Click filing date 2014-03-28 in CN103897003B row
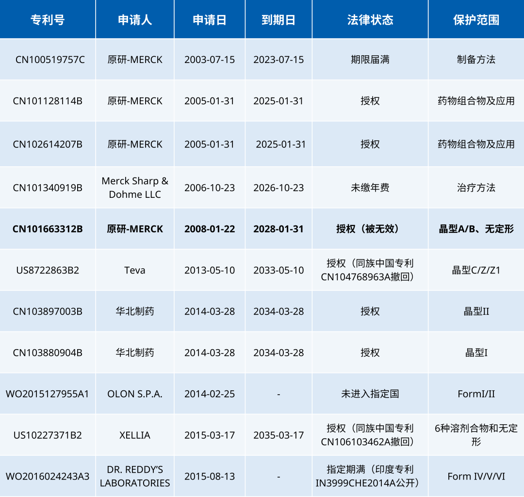Screen dimensions: 524x497 [210, 312]
